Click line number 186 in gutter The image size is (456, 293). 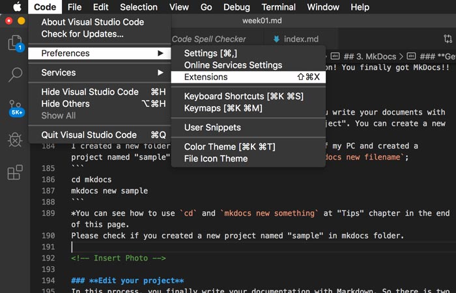pos(48,179)
